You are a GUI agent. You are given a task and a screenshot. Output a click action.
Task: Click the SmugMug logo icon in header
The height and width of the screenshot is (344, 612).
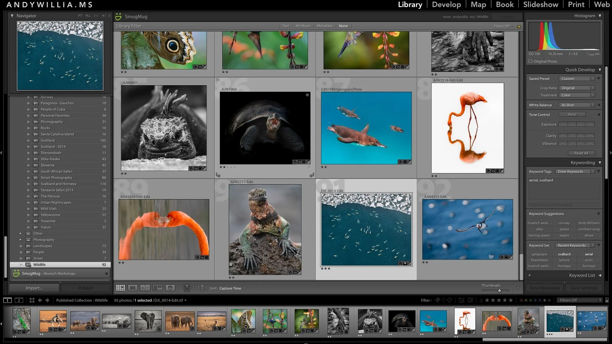119,16
